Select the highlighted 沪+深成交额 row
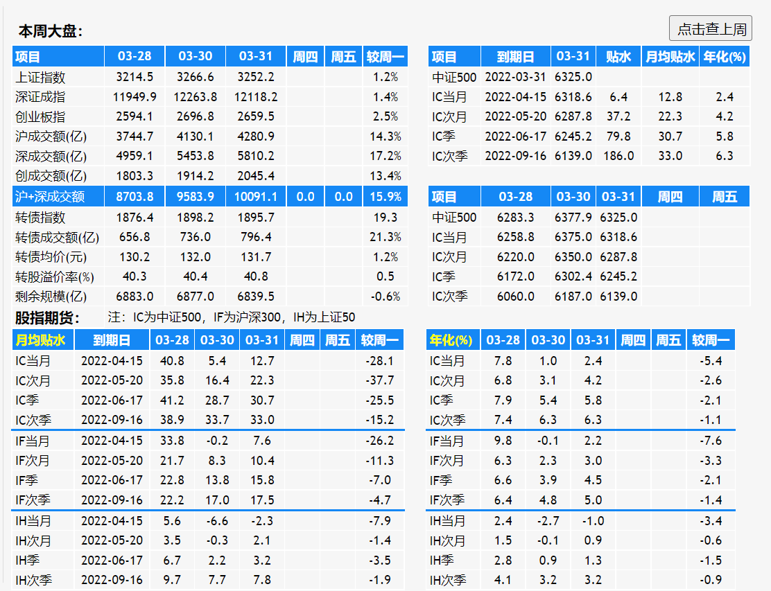 [210, 197]
